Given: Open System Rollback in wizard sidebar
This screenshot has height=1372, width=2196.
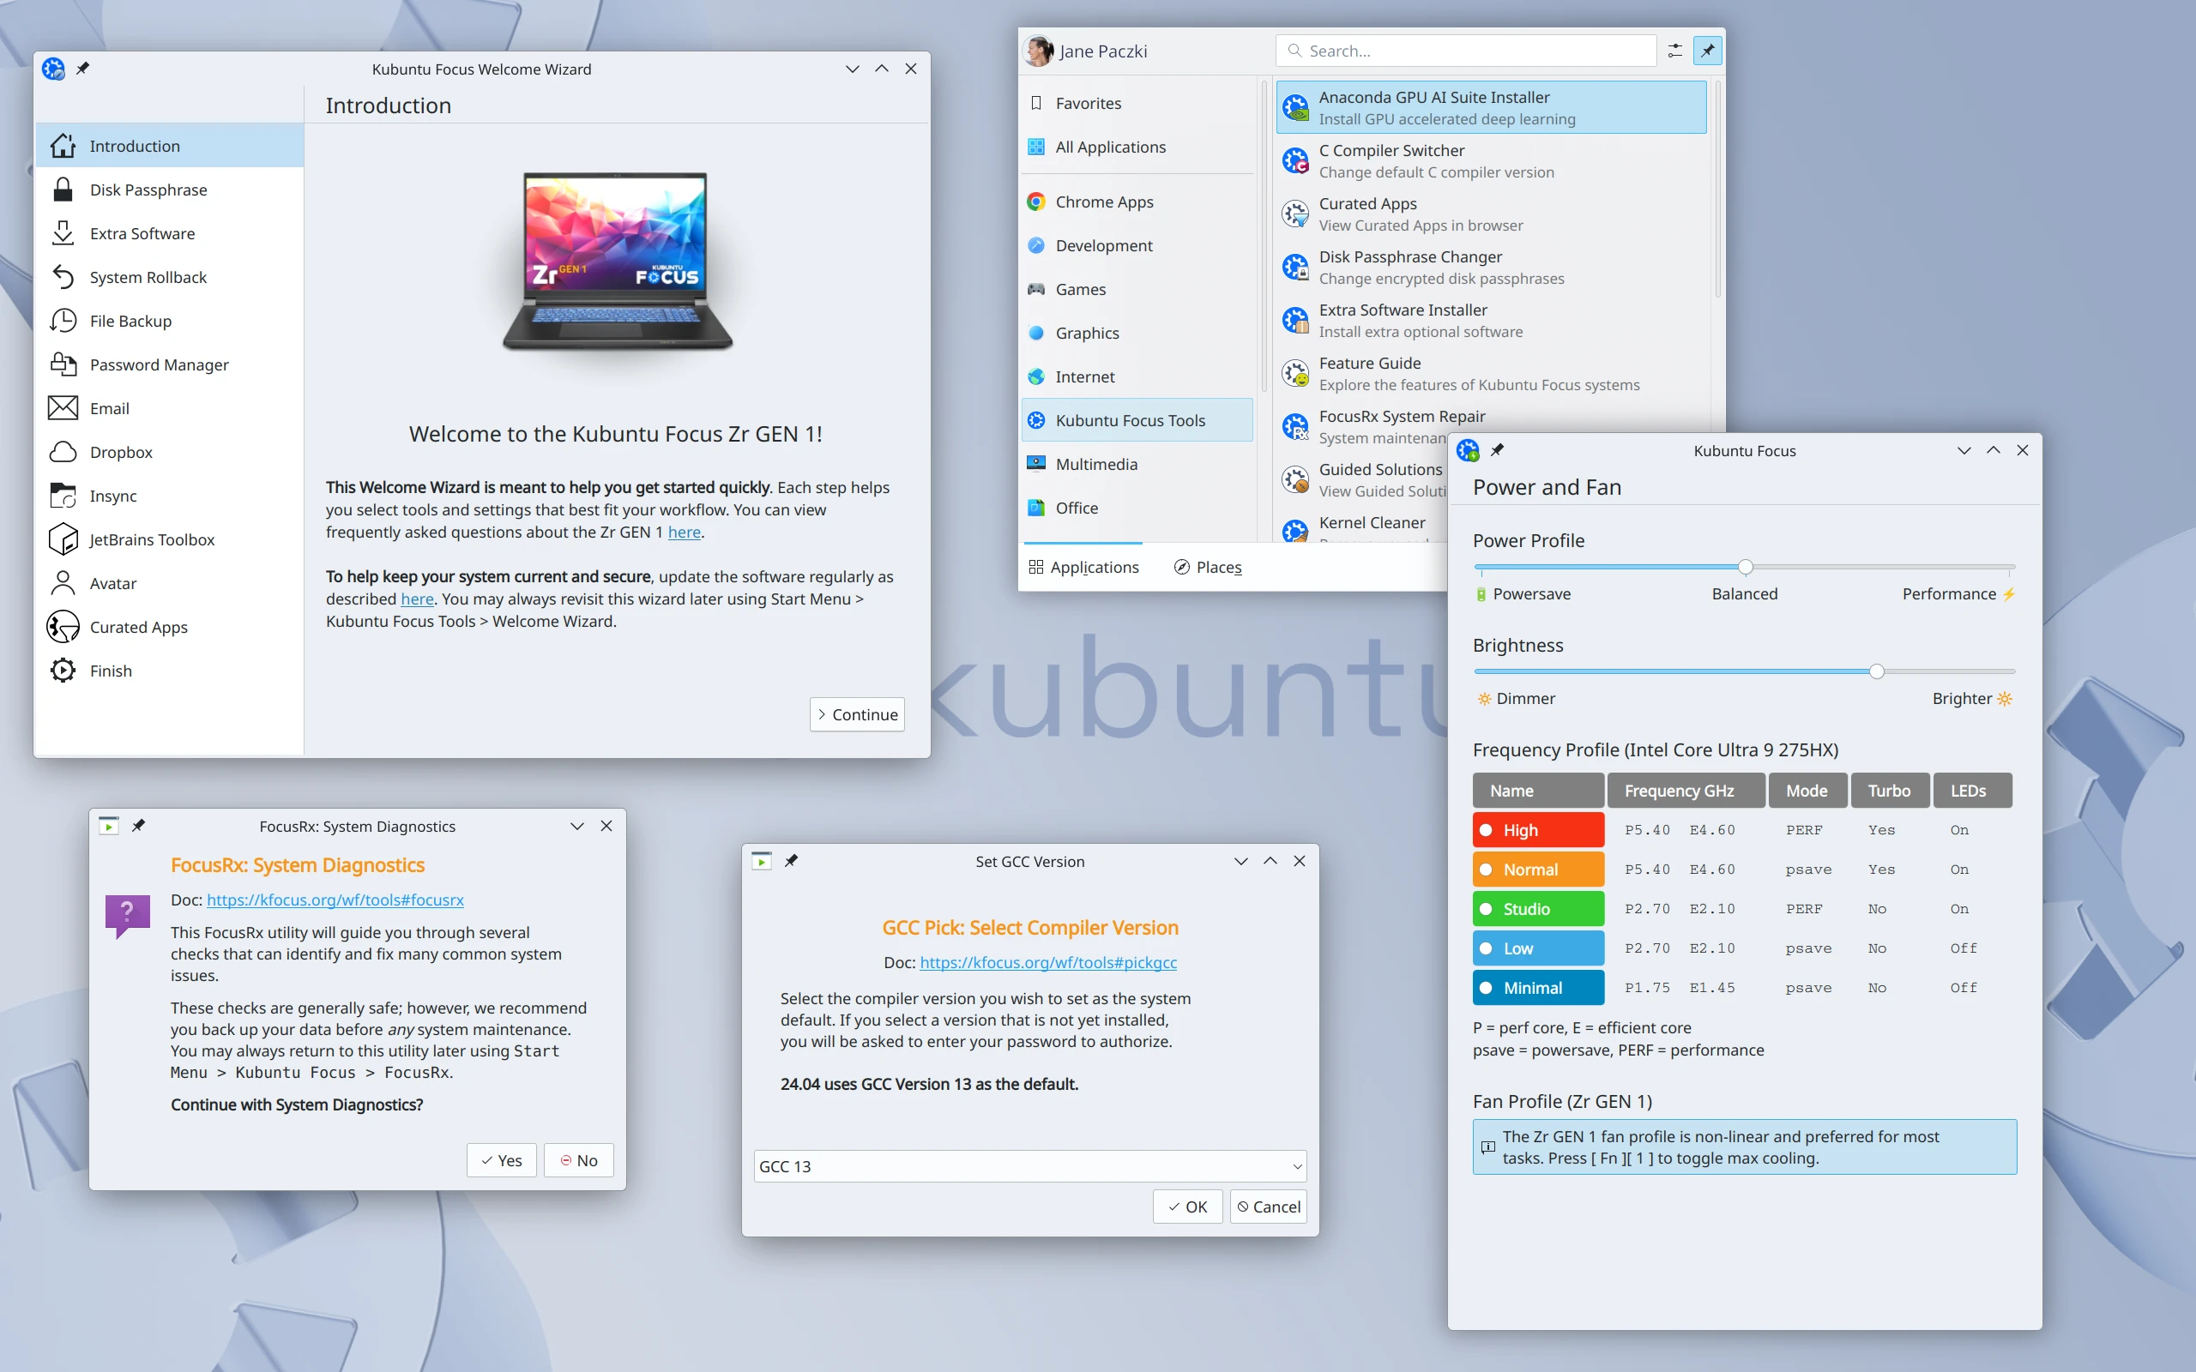Looking at the screenshot, I should (x=169, y=277).
